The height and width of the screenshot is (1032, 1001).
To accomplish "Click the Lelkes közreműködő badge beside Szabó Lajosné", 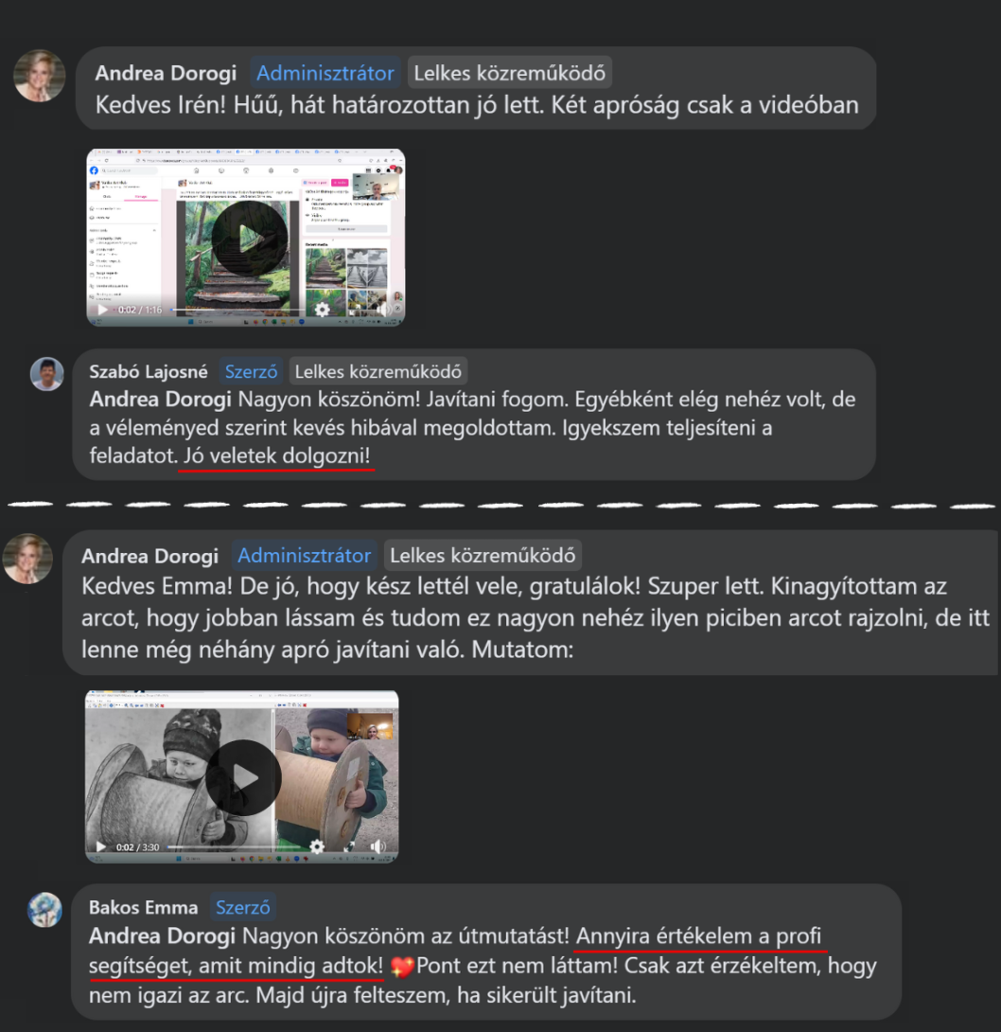I will (x=378, y=372).
